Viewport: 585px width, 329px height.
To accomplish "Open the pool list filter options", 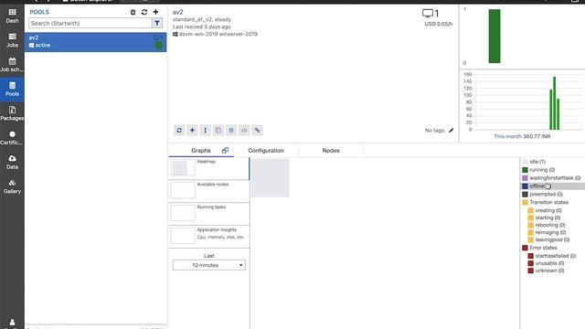I will (x=157, y=23).
